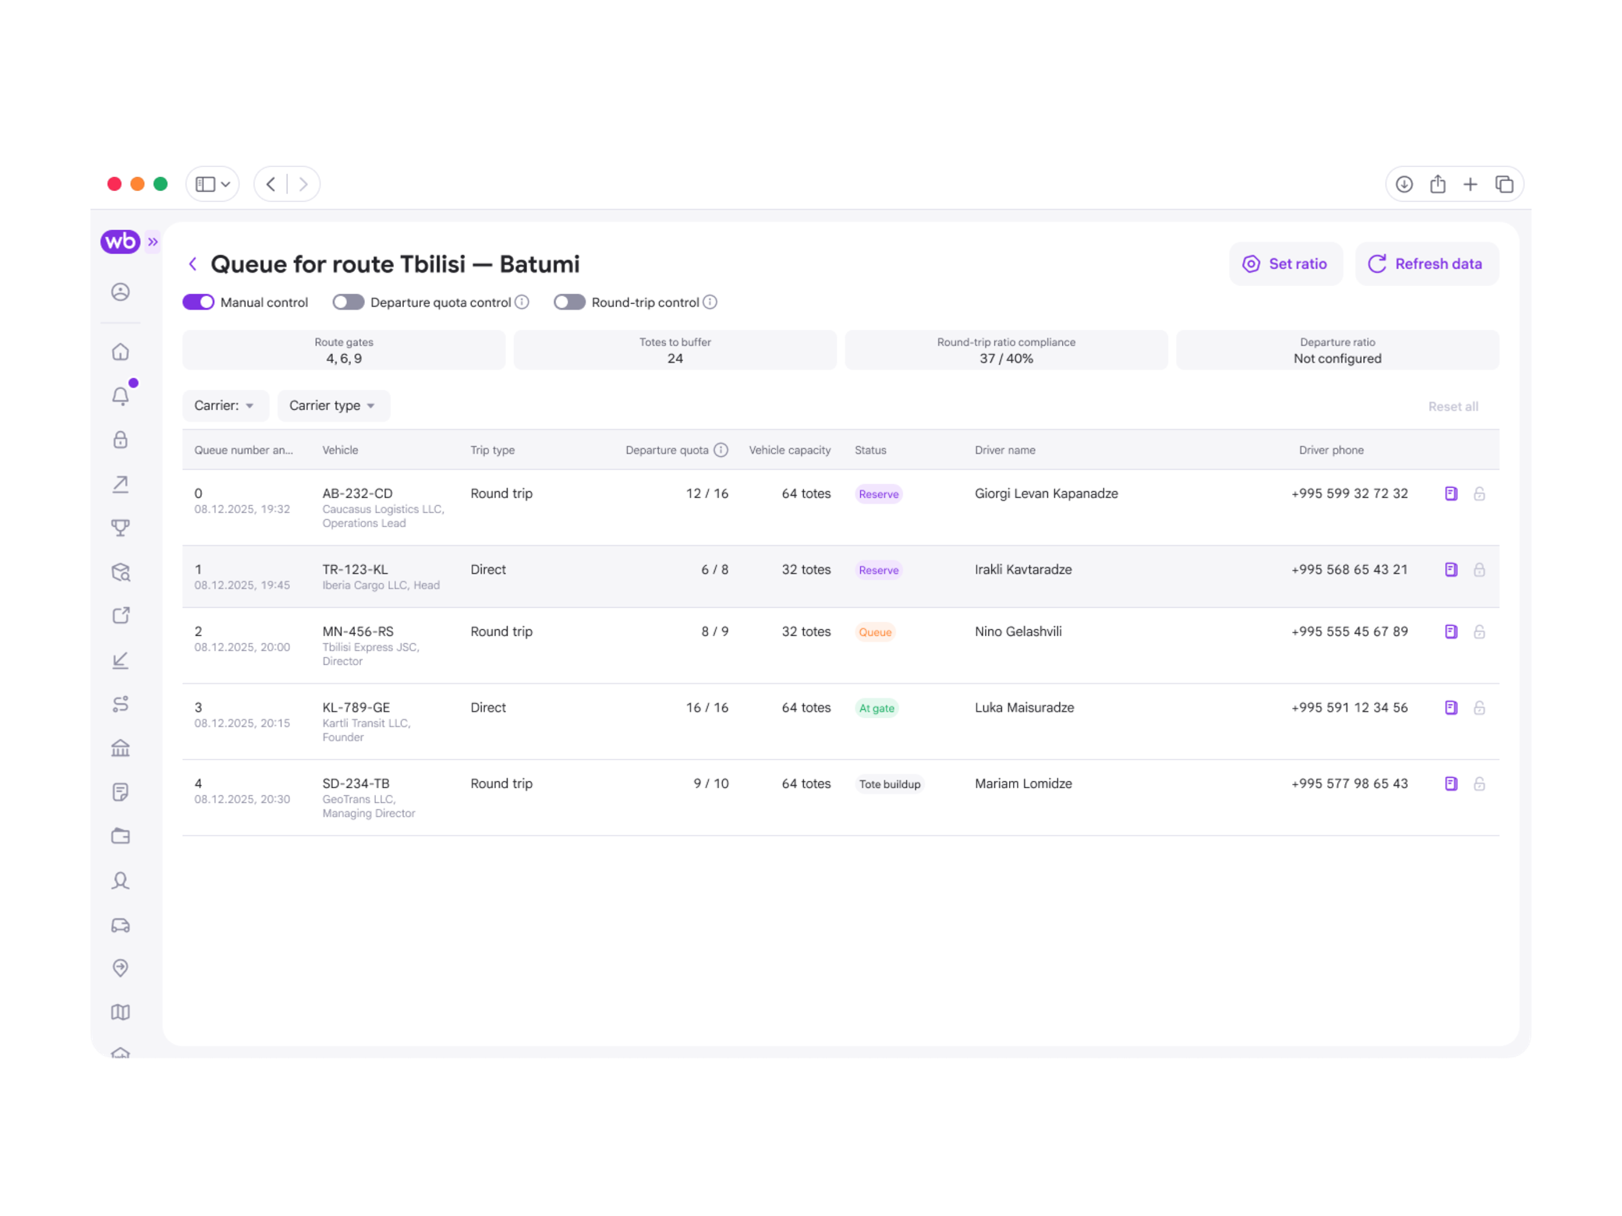The image size is (1622, 1216).
Task: Open the profile avatar icon in sidebar
Action: pyautogui.click(x=120, y=292)
